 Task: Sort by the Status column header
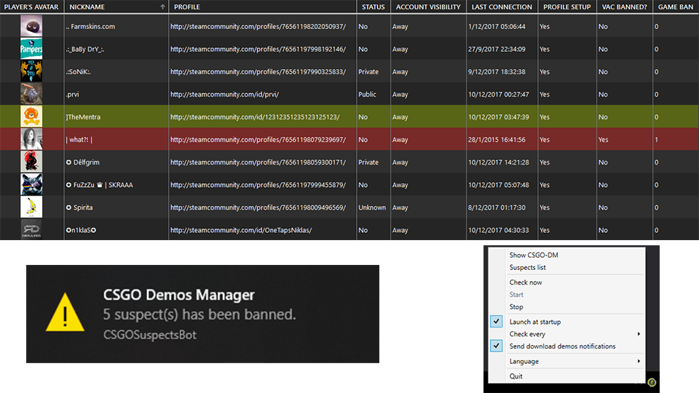tap(372, 7)
